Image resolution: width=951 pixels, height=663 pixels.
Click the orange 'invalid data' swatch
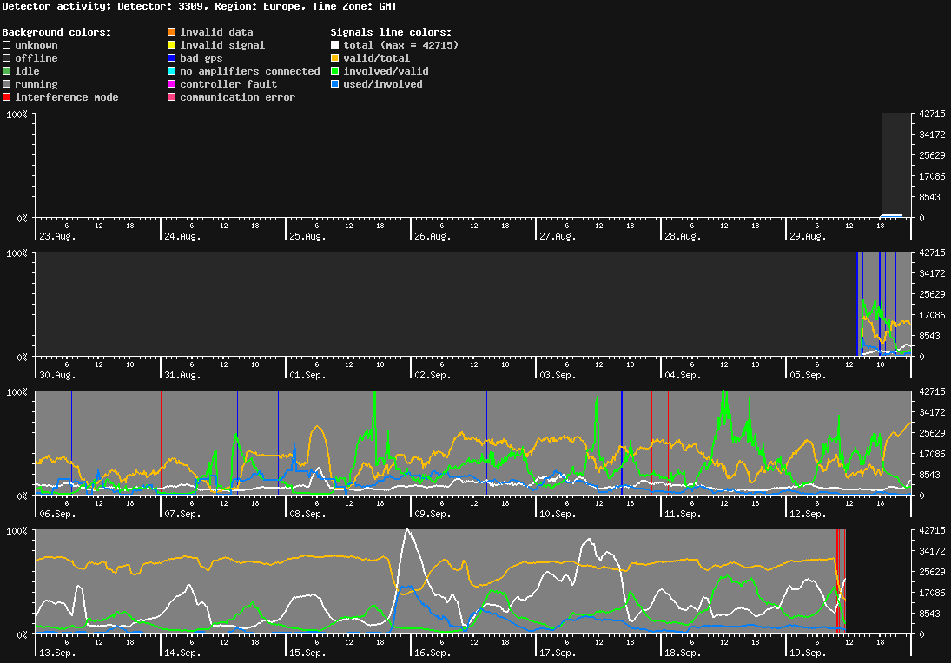tap(172, 31)
